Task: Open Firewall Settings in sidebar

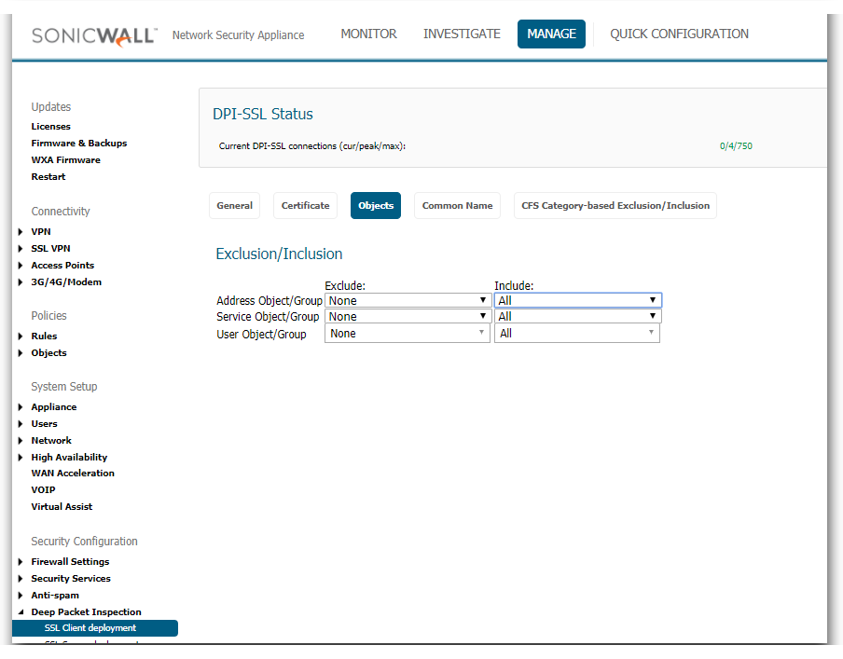Action: [x=70, y=562]
